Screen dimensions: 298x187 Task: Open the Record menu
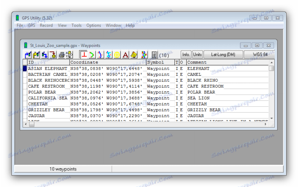click(x=46, y=25)
